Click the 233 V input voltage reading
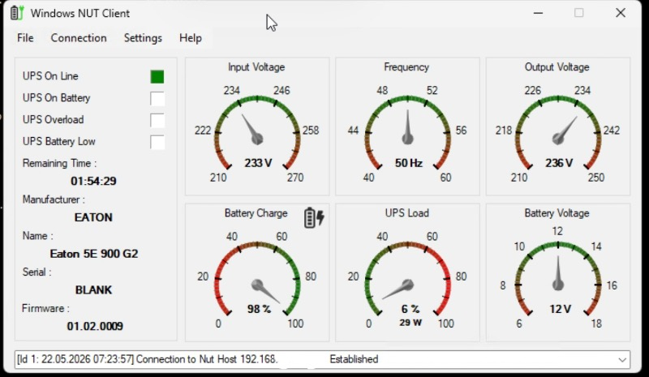The width and height of the screenshot is (649, 377). (x=258, y=163)
